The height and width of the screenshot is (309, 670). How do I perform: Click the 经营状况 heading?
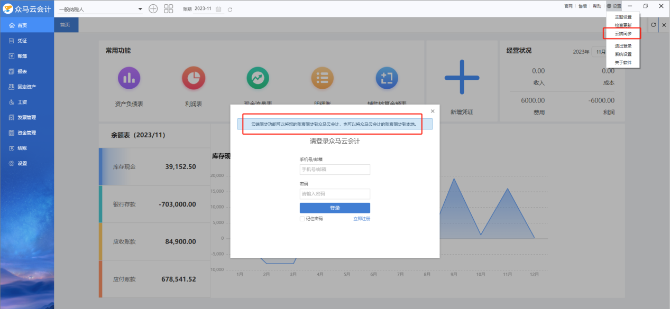click(x=519, y=51)
